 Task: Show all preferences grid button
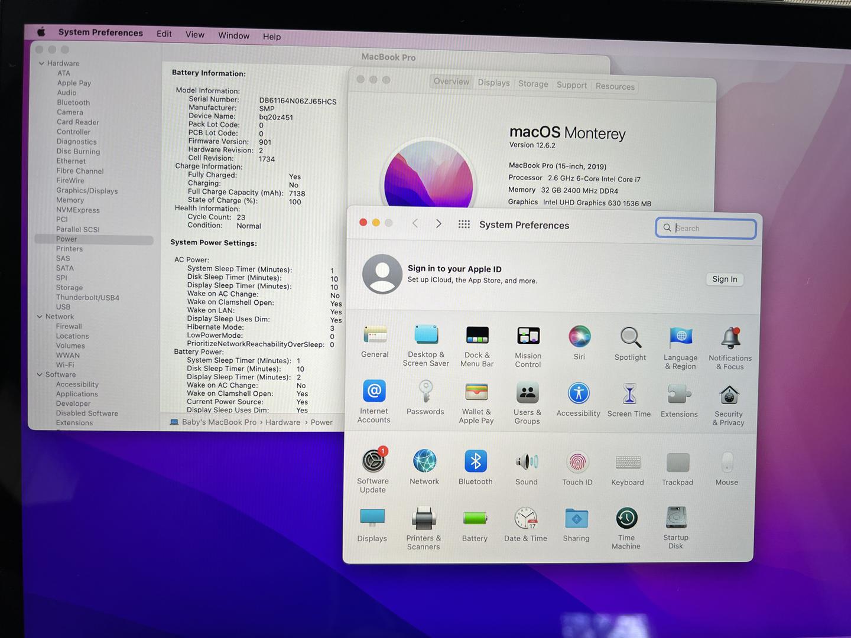click(x=464, y=224)
